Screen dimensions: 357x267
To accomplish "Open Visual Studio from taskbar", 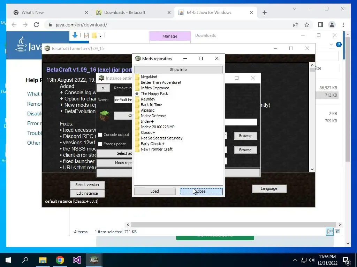I will pos(77,260).
